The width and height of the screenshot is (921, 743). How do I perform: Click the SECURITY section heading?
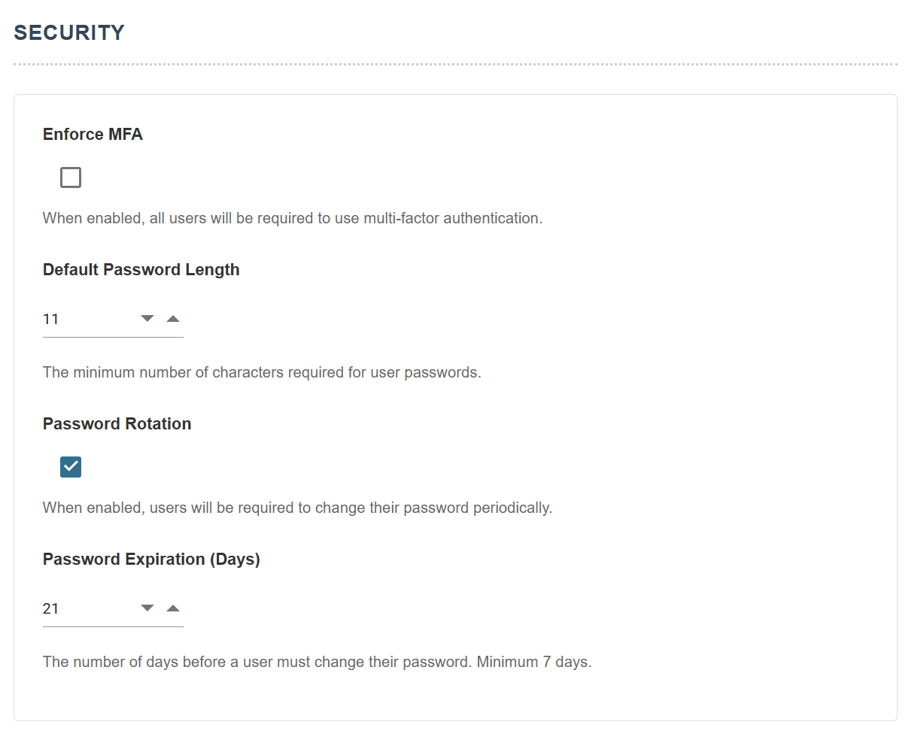69,32
